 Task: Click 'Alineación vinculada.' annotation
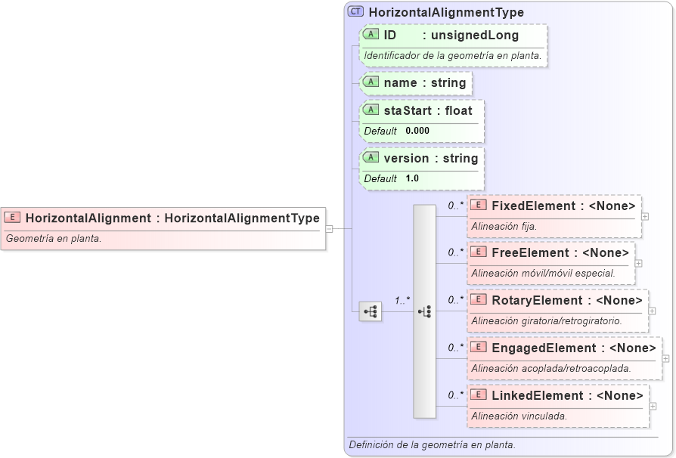[519, 416]
